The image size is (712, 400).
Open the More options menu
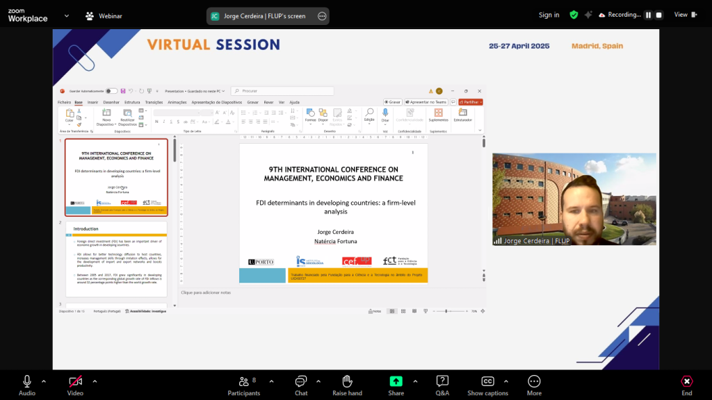click(534, 381)
